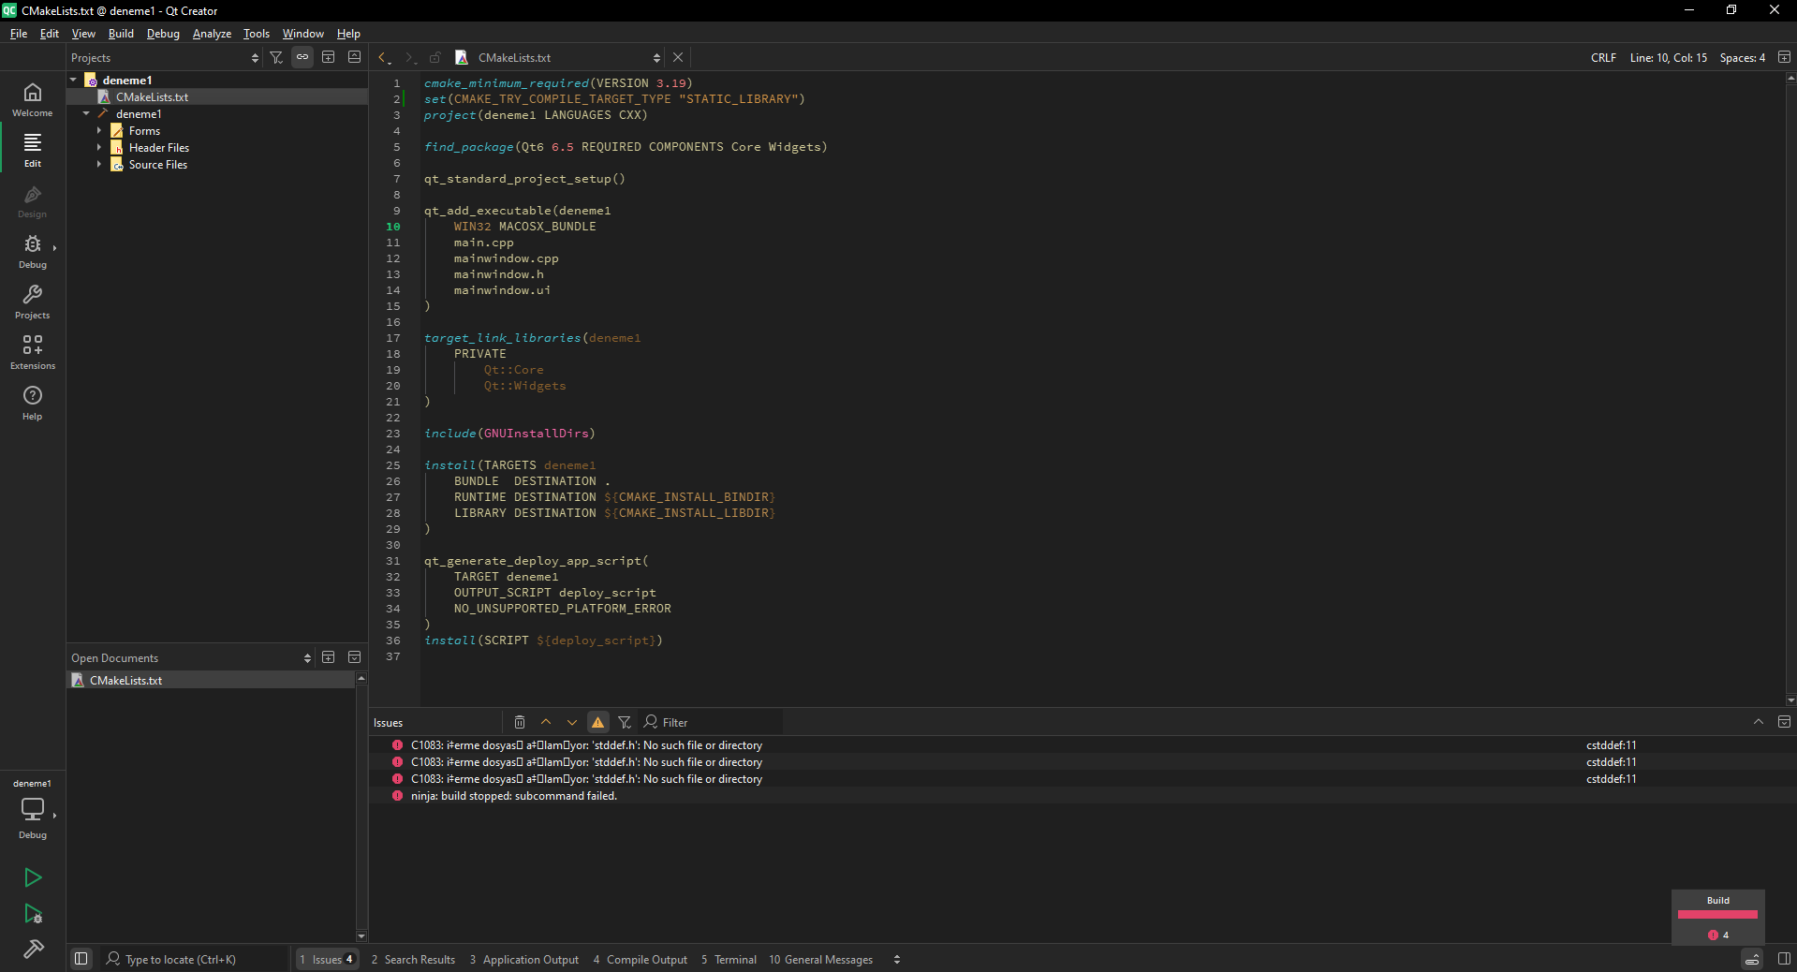Image resolution: width=1797 pixels, height=972 pixels.
Task: Collapse the deneme1 root project
Action: pyautogui.click(x=74, y=81)
